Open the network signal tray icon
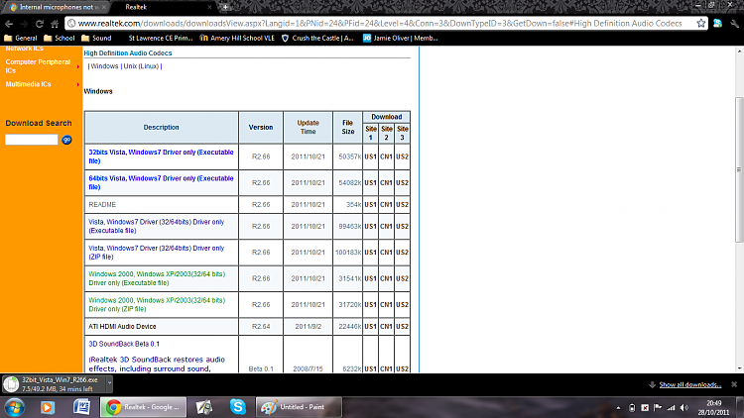744x418 pixels. (x=671, y=407)
